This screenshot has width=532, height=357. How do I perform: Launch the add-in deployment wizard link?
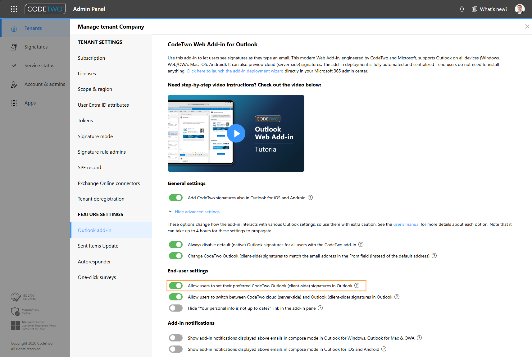coord(235,71)
